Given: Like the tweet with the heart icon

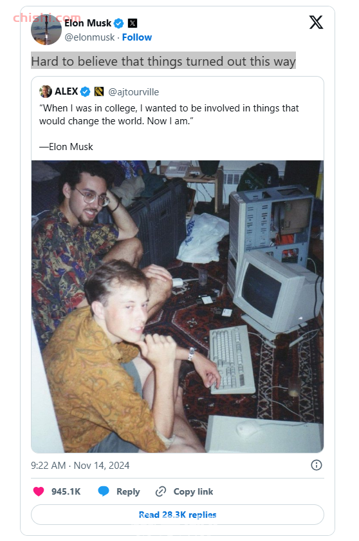Looking at the screenshot, I should [39, 491].
